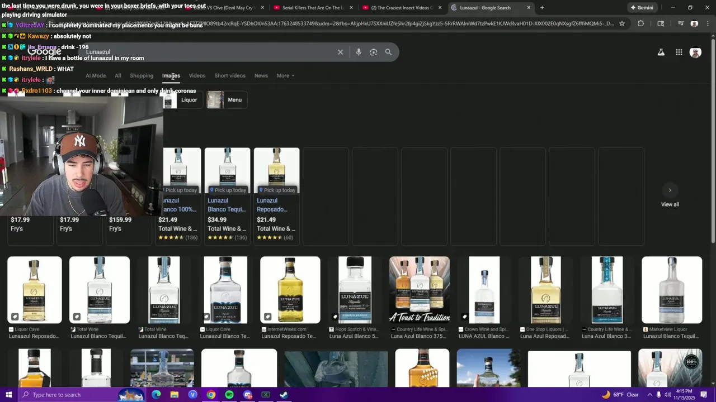
Task: Bookmark this page with the star icon
Action: tap(621, 23)
